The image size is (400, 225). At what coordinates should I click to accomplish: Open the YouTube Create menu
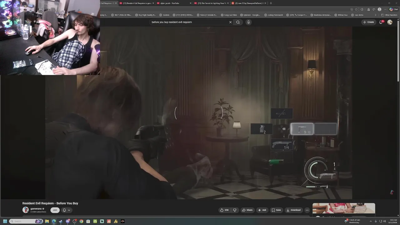pyautogui.click(x=368, y=22)
